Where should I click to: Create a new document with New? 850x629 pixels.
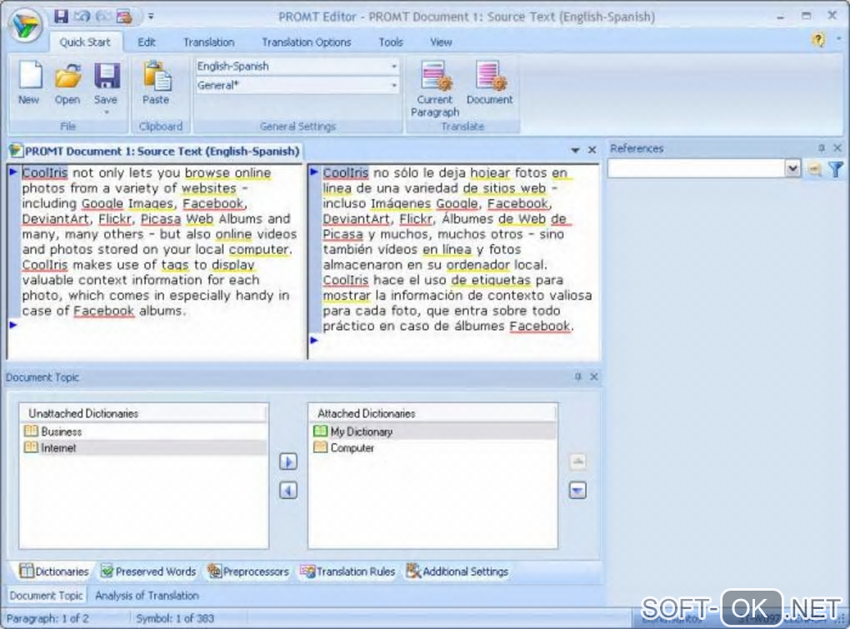pyautogui.click(x=29, y=83)
